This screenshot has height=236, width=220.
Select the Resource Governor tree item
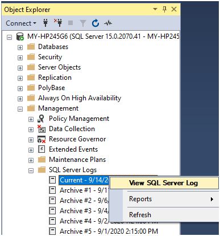77,139
